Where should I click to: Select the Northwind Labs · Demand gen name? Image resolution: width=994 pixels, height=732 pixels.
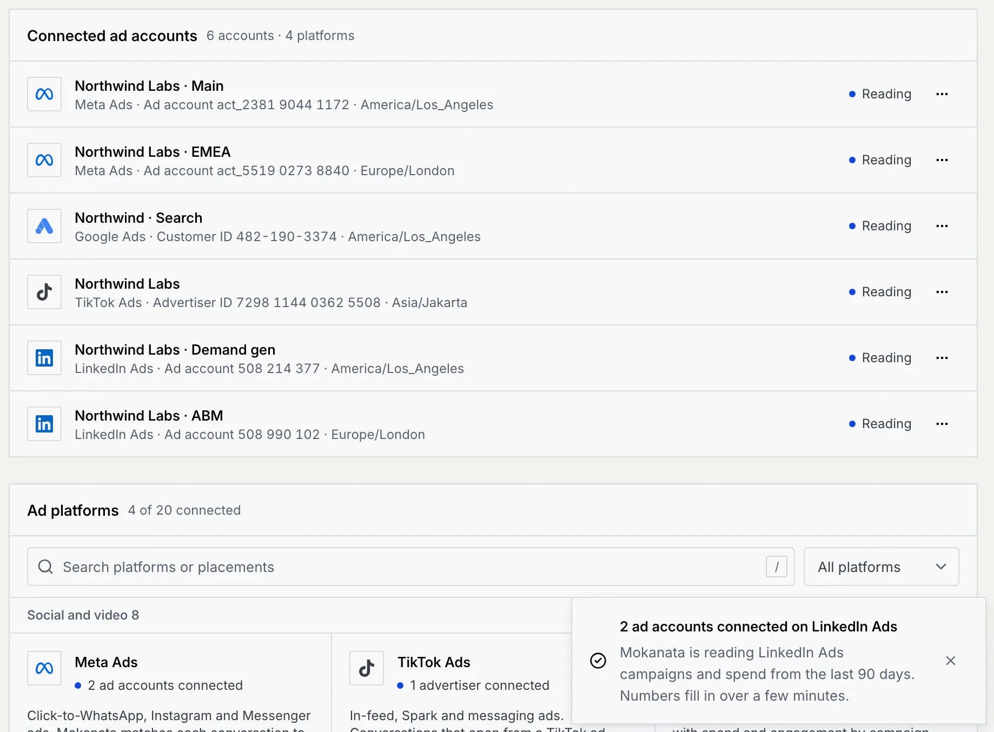coord(175,350)
